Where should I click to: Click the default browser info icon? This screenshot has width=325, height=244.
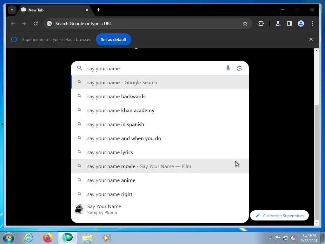(x=14, y=39)
